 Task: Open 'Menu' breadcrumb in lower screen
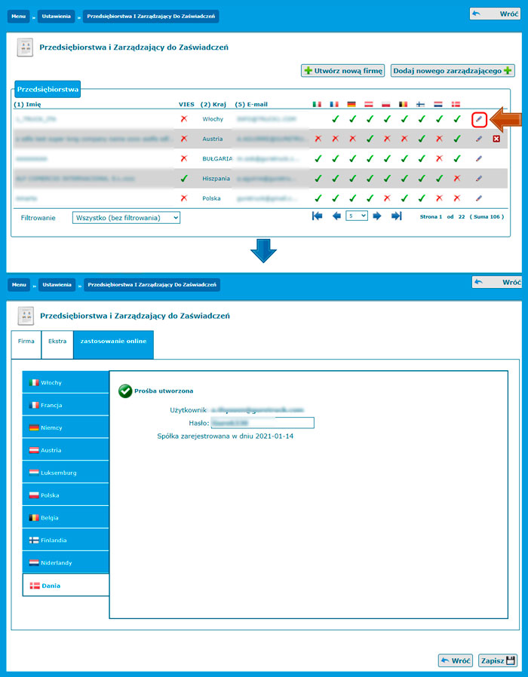click(19, 285)
